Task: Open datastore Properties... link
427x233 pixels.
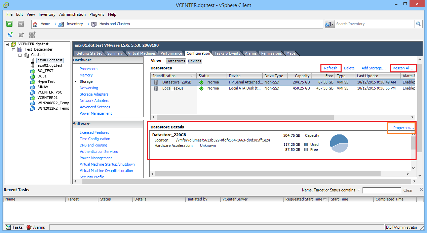Action: point(403,128)
